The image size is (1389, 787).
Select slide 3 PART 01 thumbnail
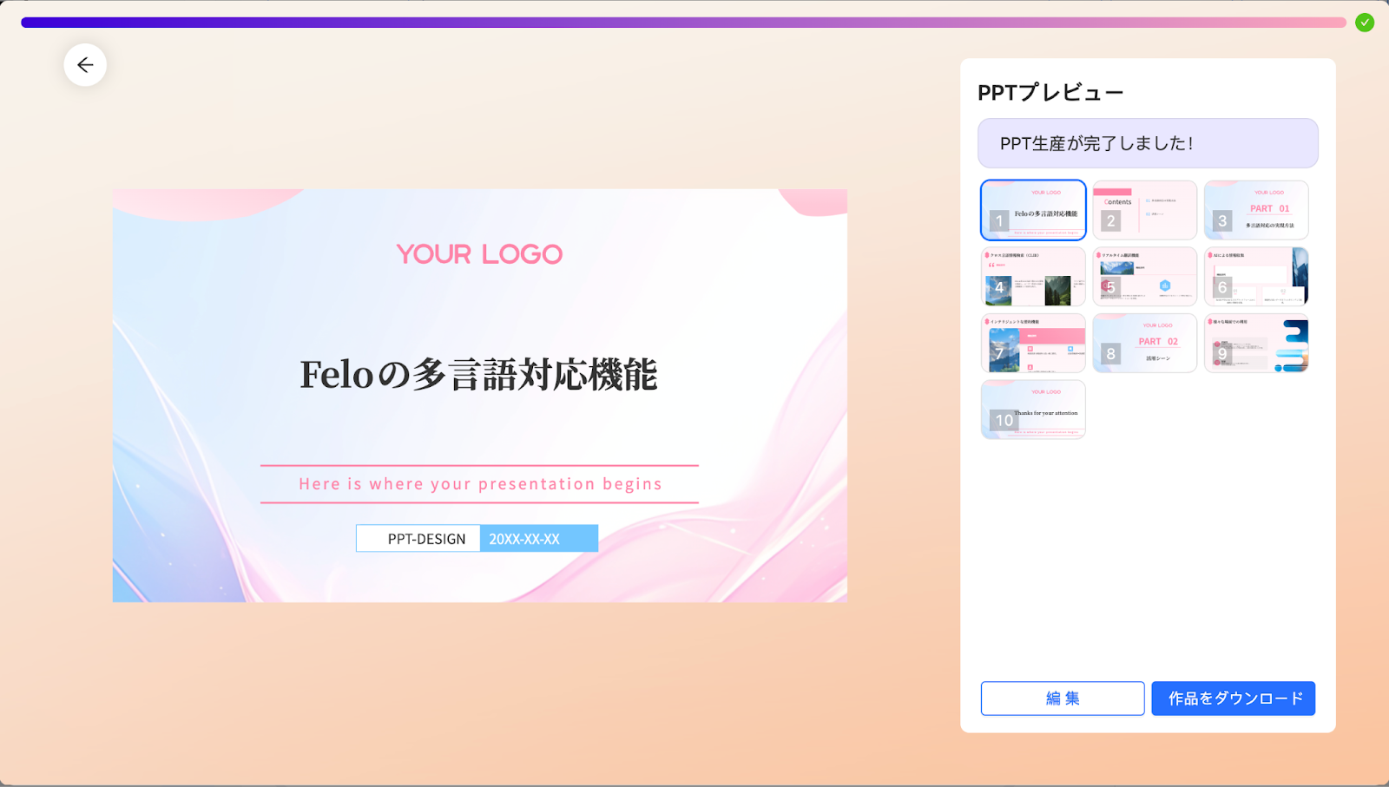coord(1256,210)
